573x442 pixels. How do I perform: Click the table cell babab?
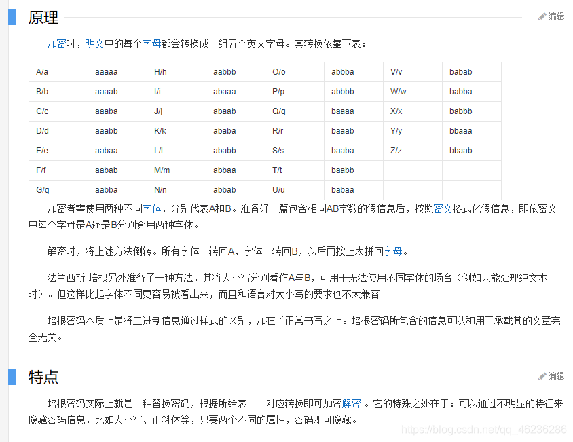[x=472, y=72]
